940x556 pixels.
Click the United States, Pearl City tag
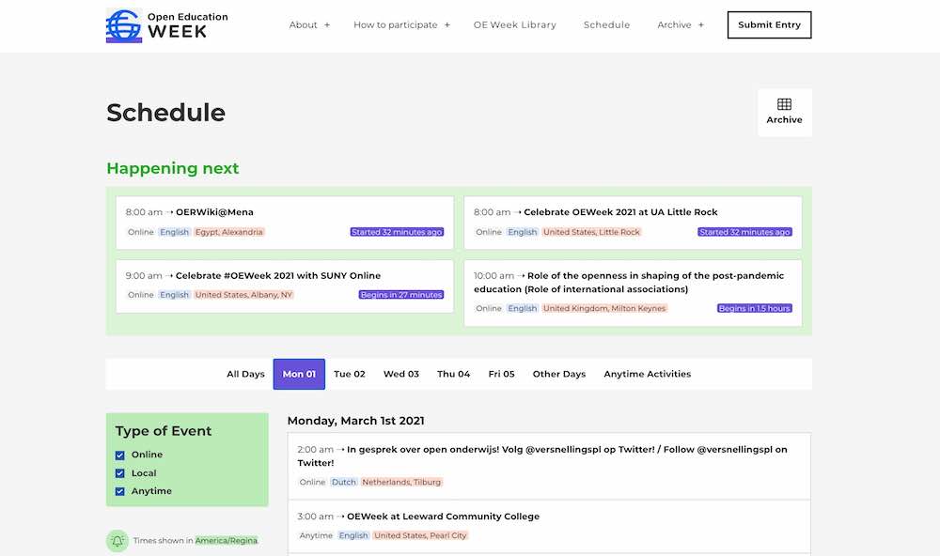tap(420, 535)
